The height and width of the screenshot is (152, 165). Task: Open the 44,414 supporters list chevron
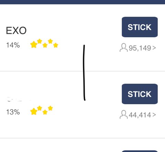154,115
